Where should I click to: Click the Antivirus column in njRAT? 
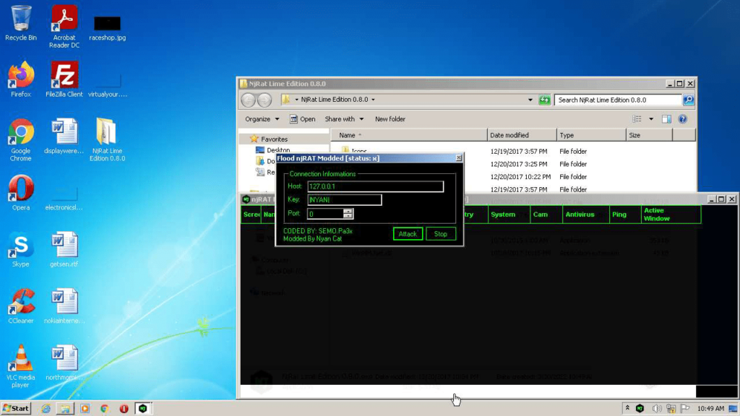585,214
